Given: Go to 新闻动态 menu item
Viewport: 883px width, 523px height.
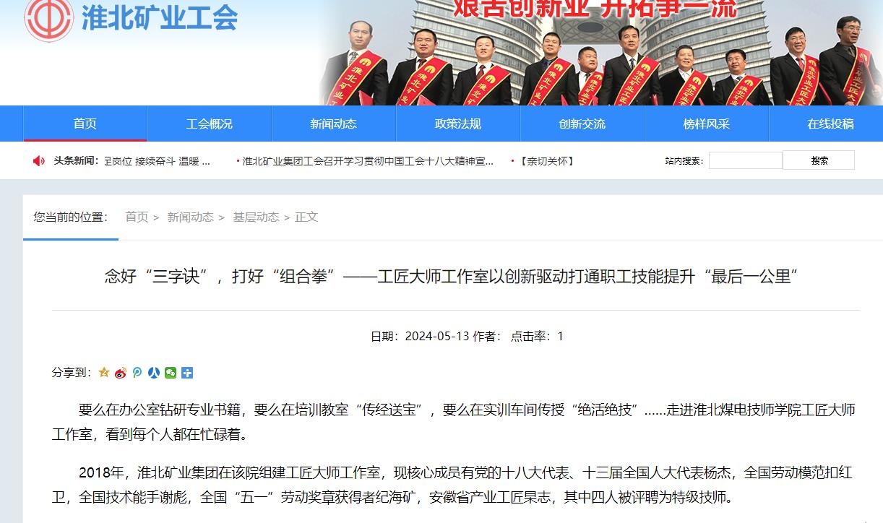Looking at the screenshot, I should pyautogui.click(x=334, y=124).
